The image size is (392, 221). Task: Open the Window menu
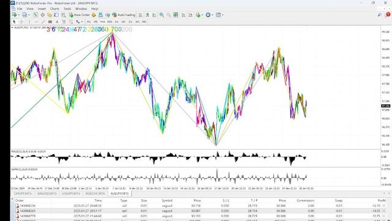tap(81, 9)
